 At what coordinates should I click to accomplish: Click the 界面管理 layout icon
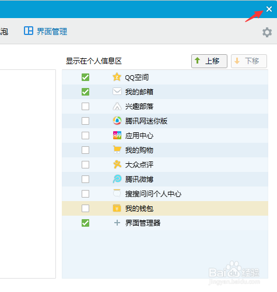[x=29, y=31]
